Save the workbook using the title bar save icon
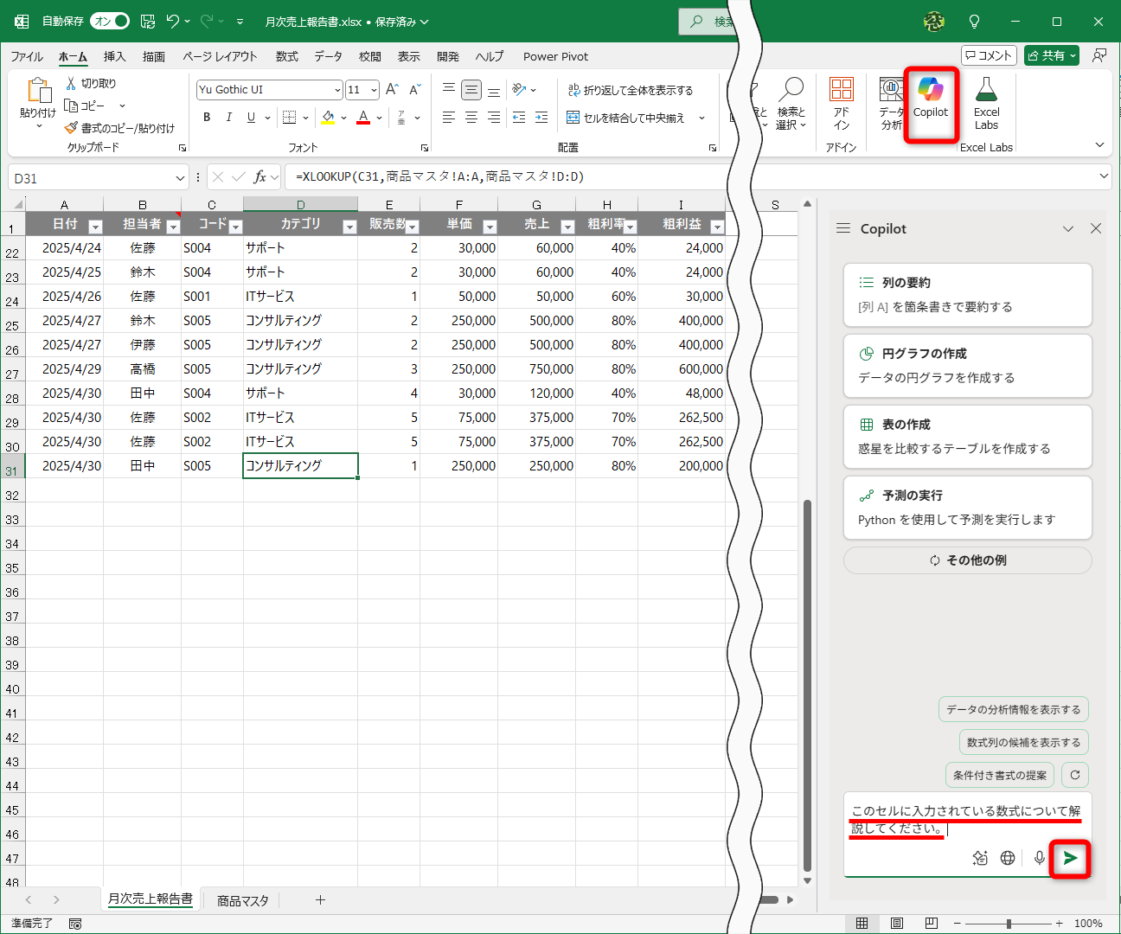 point(148,21)
